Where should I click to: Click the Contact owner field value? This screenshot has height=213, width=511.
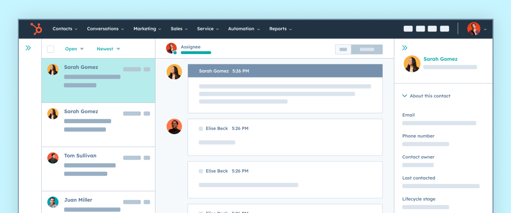coord(418,165)
